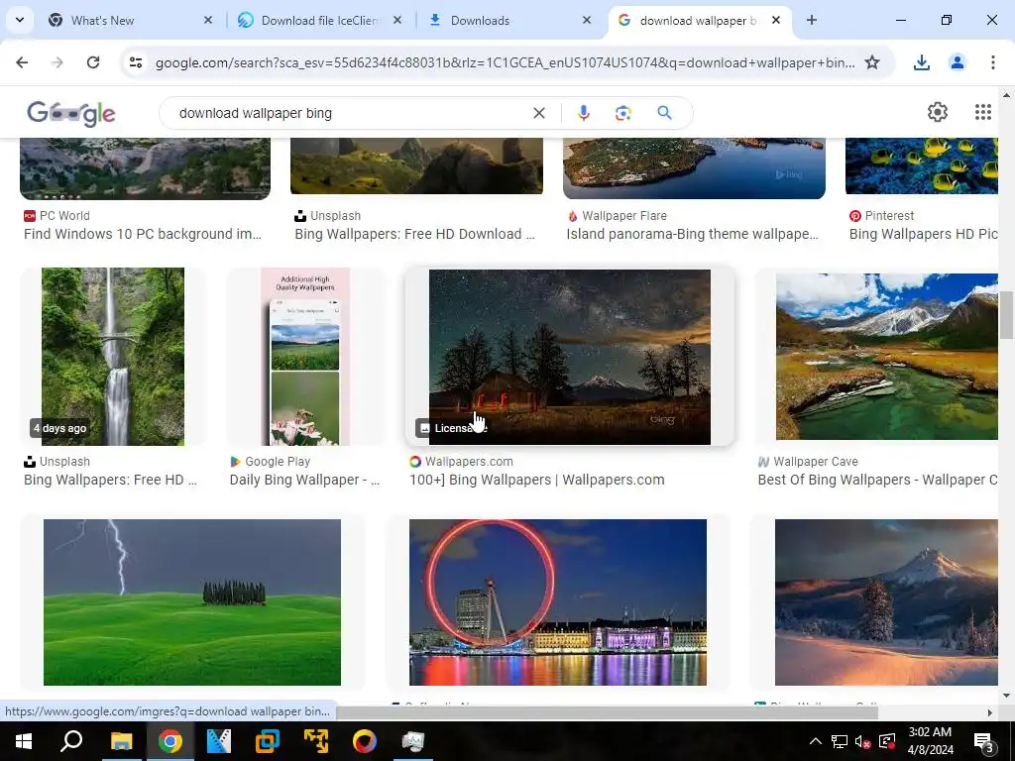The width and height of the screenshot is (1015, 761).
Task: Click the vertical scrollbar thumb
Action: click(x=1006, y=314)
